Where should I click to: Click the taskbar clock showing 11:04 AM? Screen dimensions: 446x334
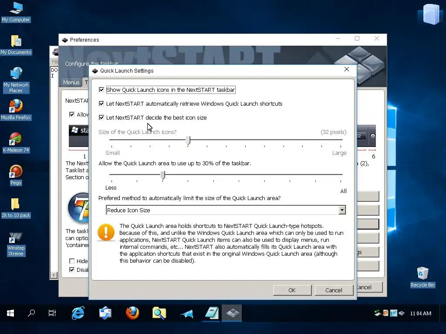[x=420, y=313]
